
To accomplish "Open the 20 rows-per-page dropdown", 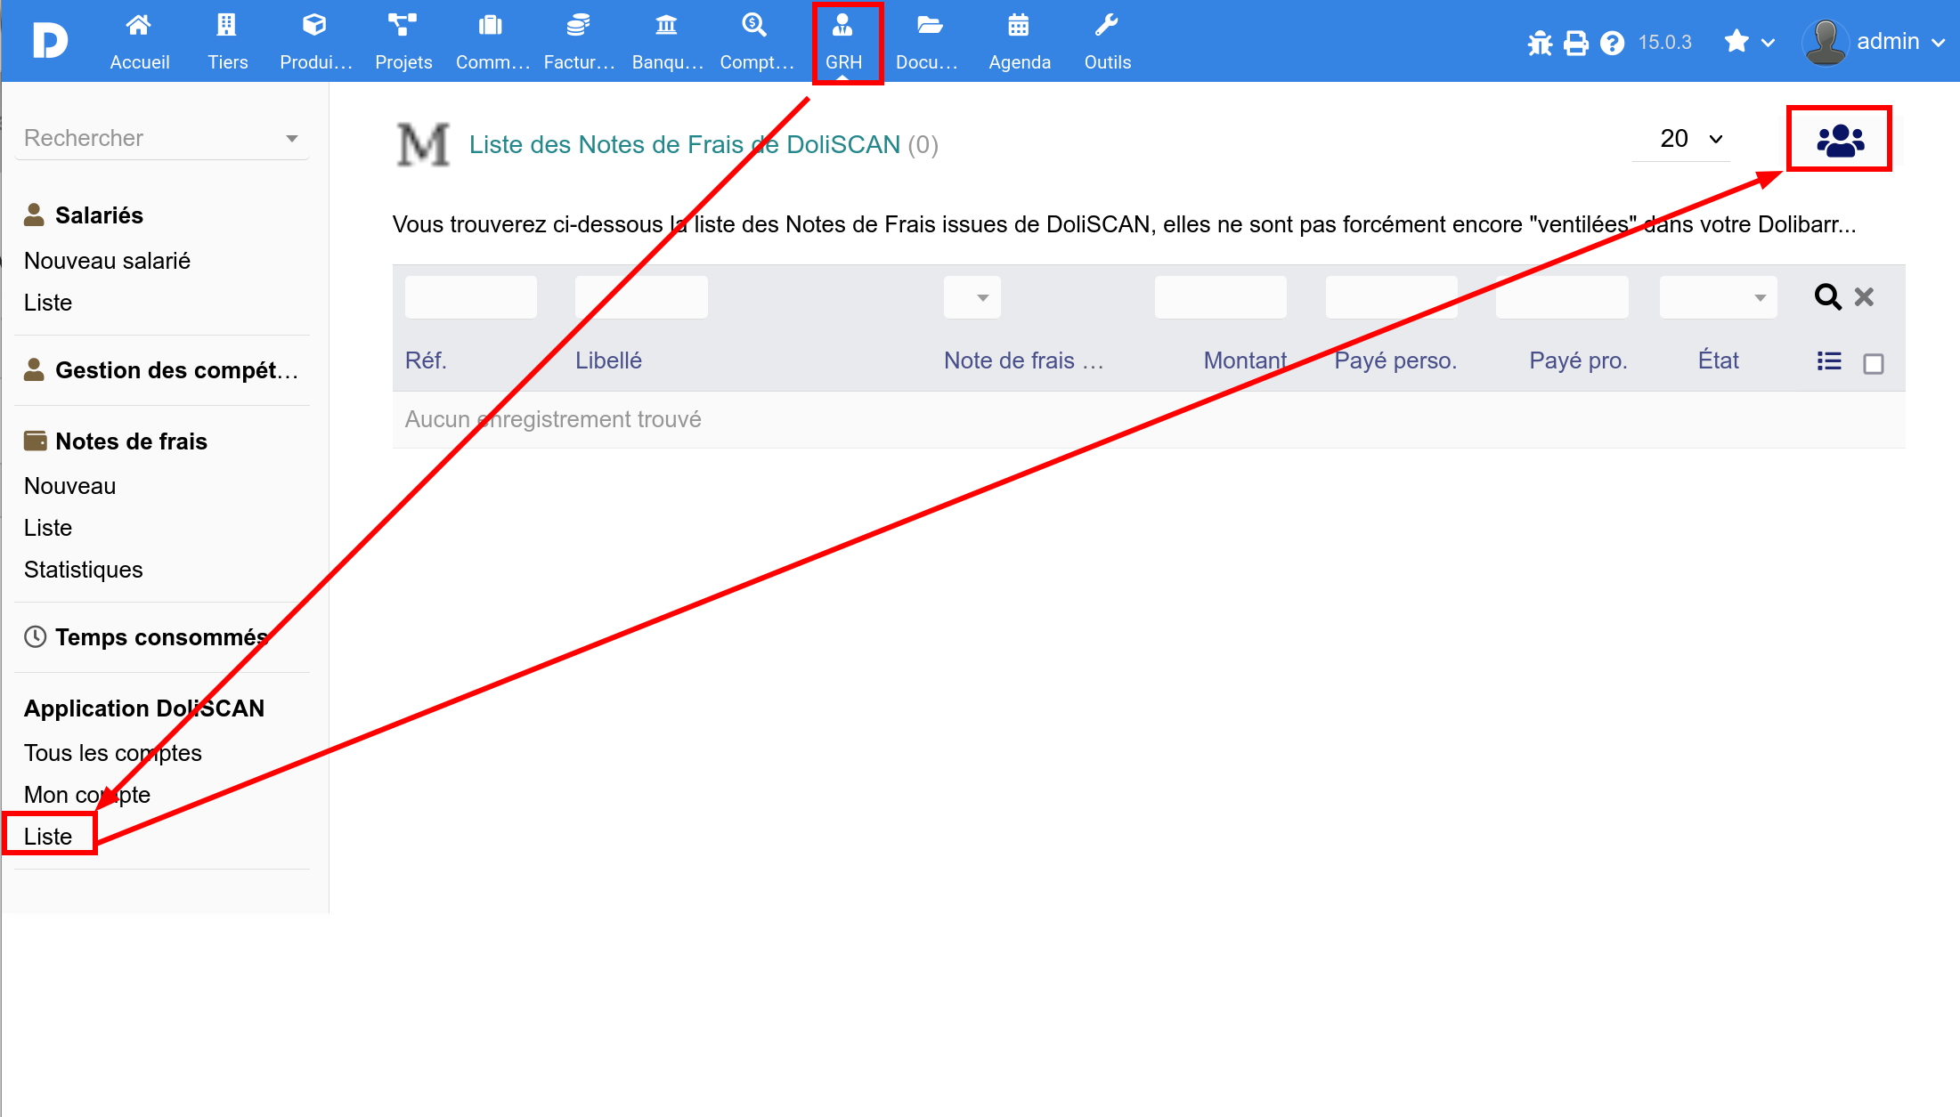I will tap(1681, 139).
